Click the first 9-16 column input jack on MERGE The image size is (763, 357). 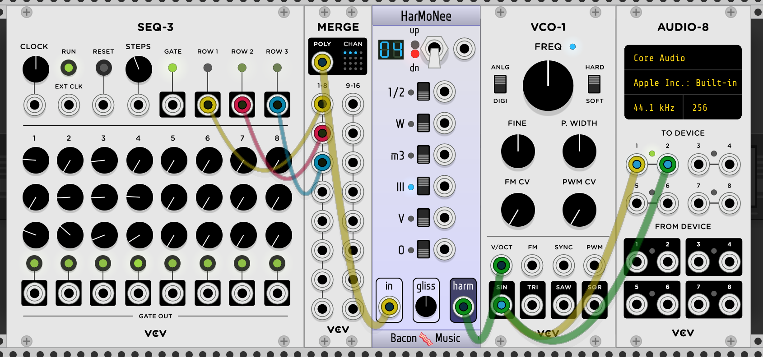353,104
